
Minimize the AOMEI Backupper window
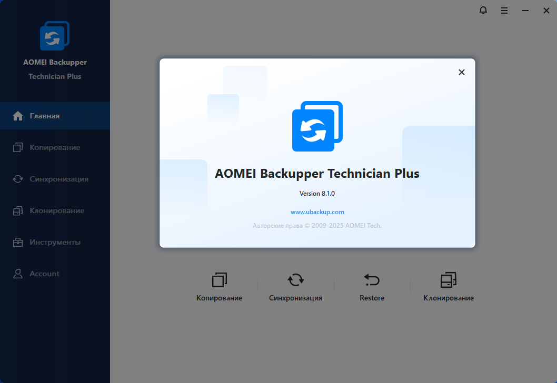tap(525, 11)
